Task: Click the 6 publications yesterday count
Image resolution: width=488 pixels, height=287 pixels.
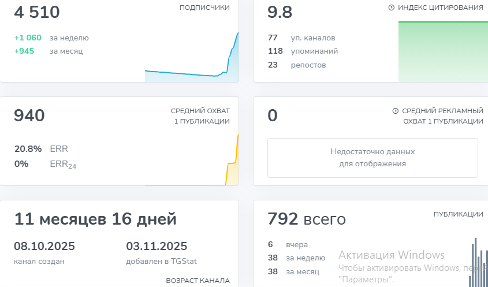Action: click(x=270, y=244)
